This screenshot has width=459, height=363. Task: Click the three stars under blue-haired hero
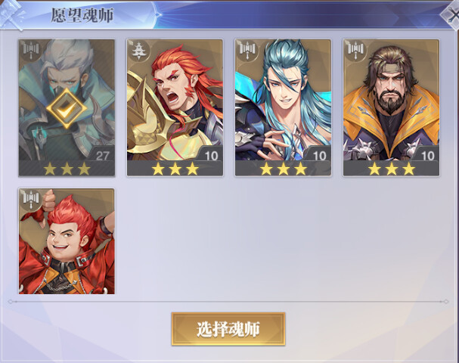[284, 169]
